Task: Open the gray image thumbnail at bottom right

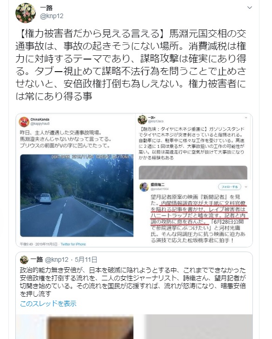Action: click(x=198, y=326)
